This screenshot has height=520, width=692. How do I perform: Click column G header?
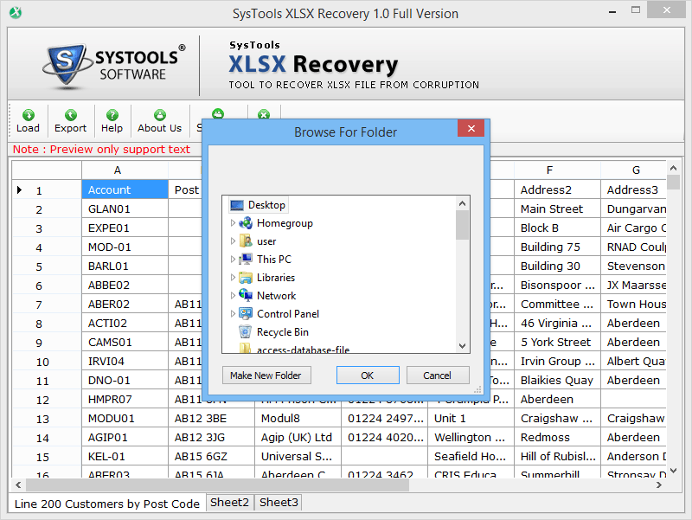(634, 170)
